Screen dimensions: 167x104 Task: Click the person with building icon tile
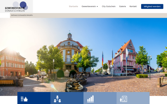[x=133, y=98]
